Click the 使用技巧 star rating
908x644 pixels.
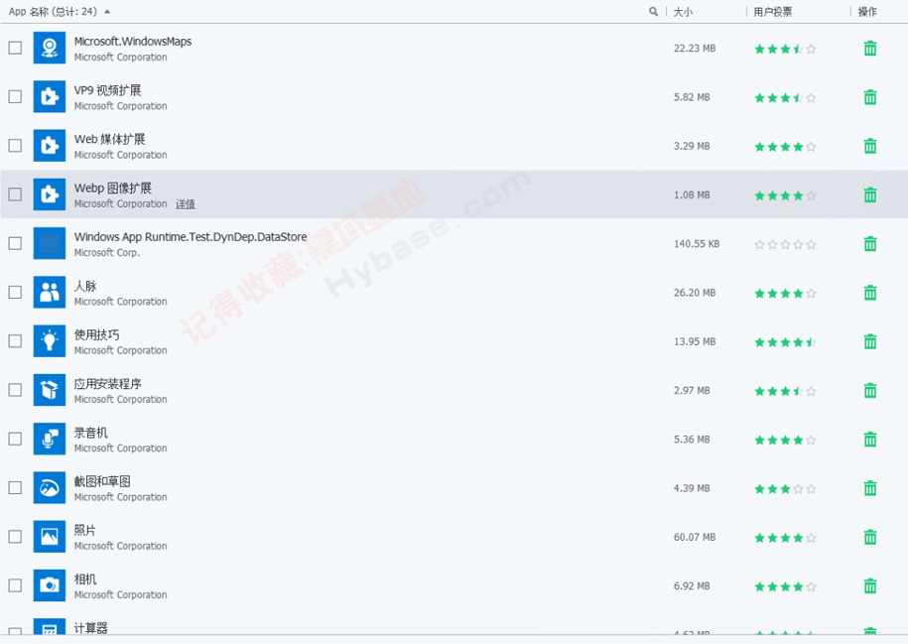[x=785, y=342]
